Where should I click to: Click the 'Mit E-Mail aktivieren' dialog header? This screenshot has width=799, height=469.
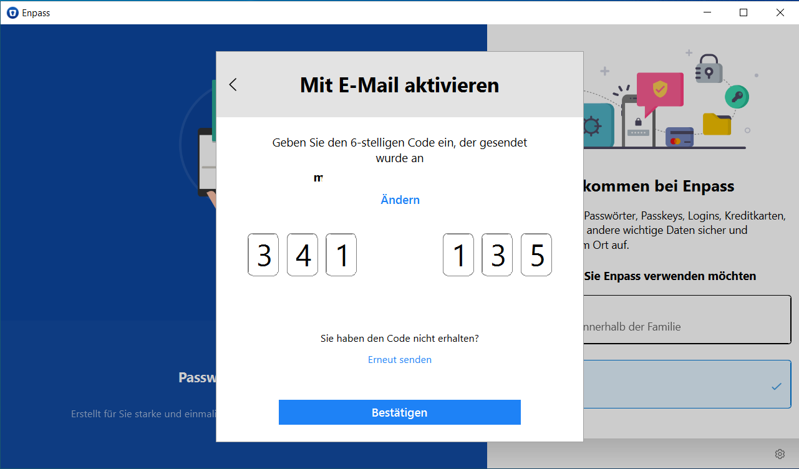pyautogui.click(x=399, y=85)
